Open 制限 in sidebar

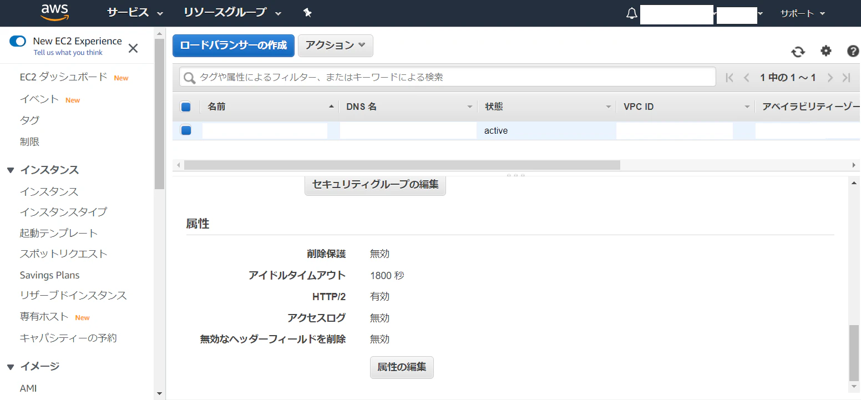[29, 142]
